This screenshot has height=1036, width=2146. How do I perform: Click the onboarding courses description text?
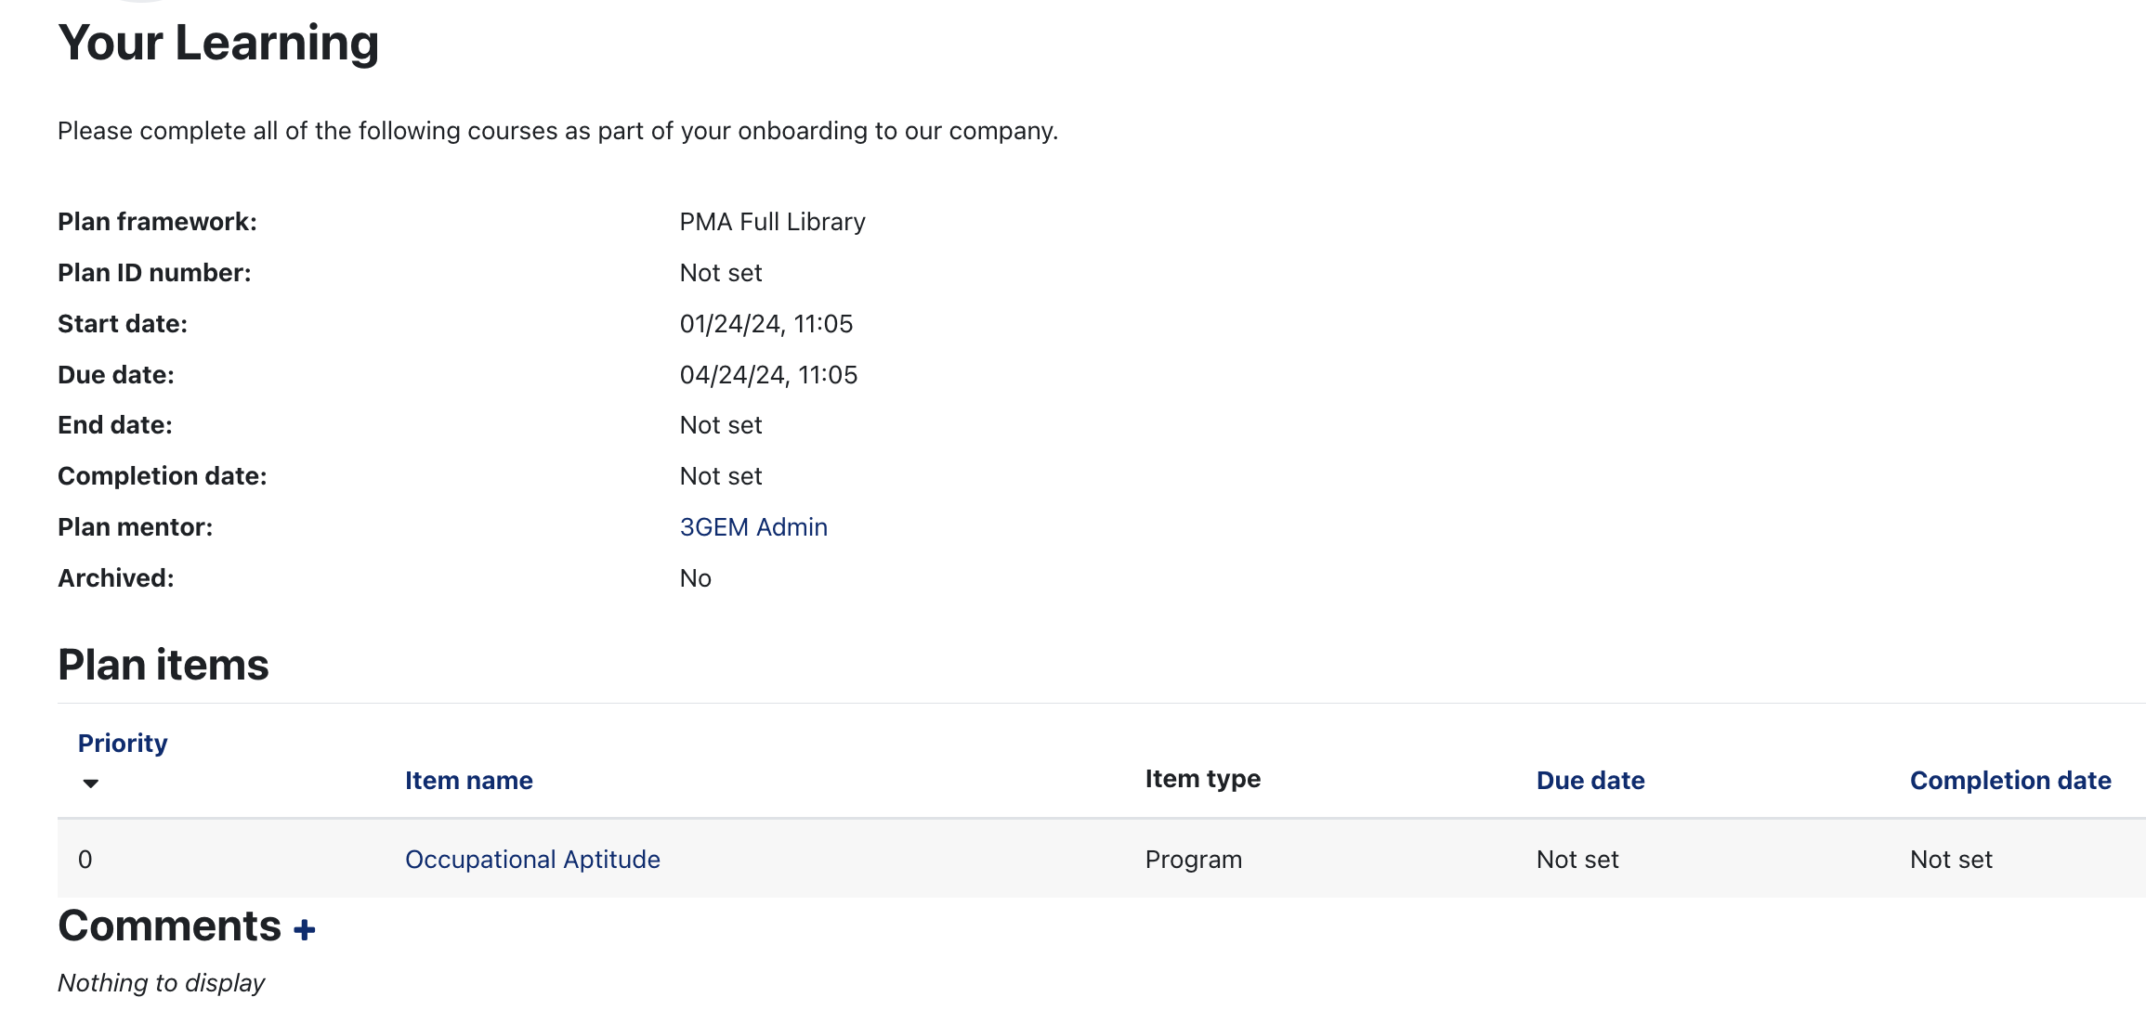coord(557,131)
